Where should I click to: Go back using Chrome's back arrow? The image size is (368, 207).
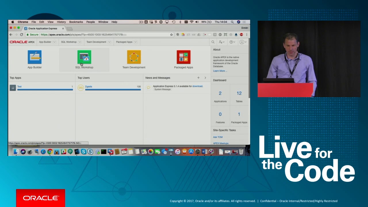tap(11, 34)
